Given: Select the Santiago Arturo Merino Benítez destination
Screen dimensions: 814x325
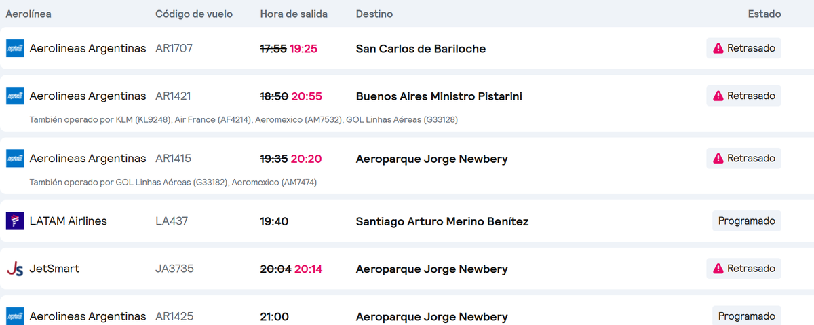Looking at the screenshot, I should coord(442,221).
